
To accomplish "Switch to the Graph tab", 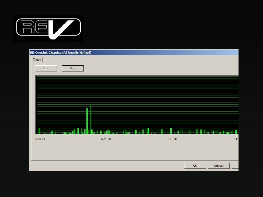I will [x=37, y=59].
